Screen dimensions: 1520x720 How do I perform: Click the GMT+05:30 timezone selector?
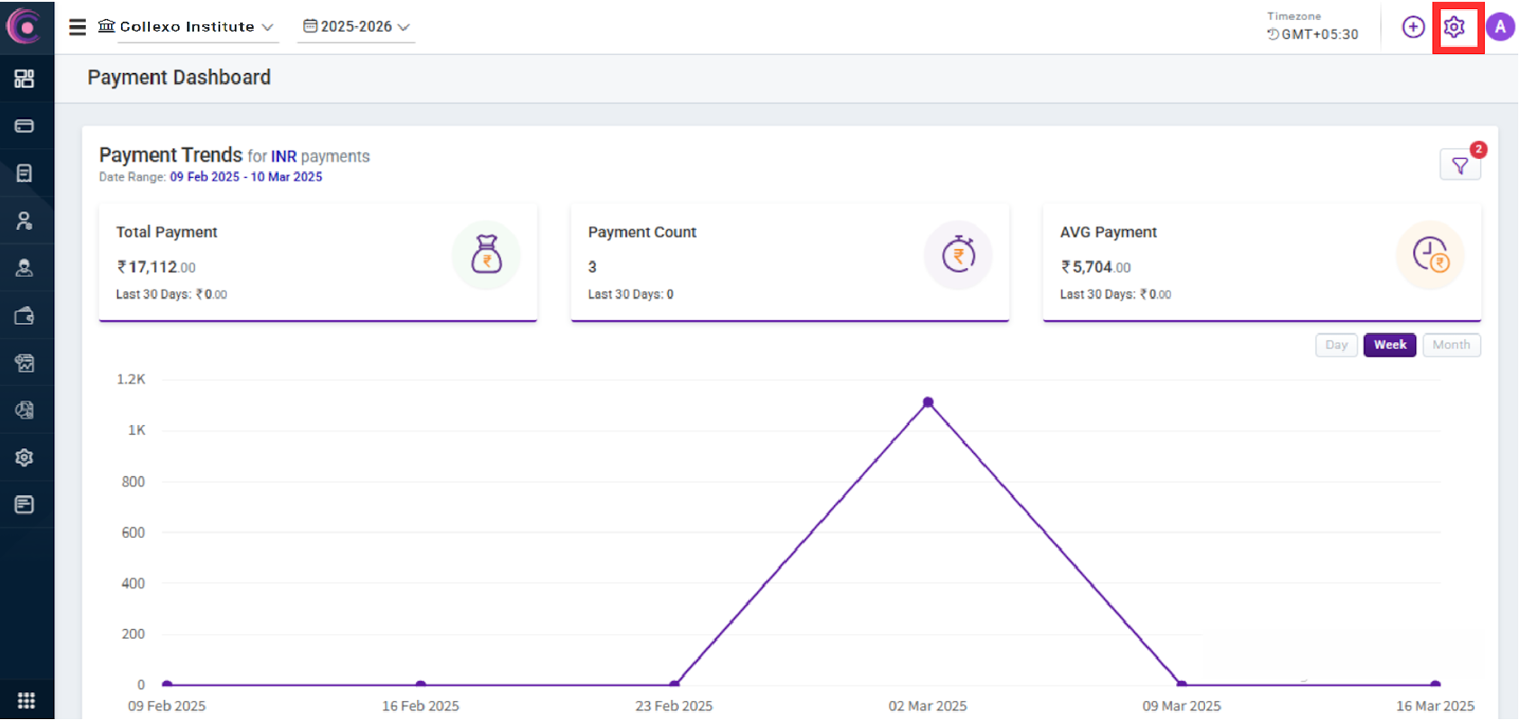point(1312,34)
